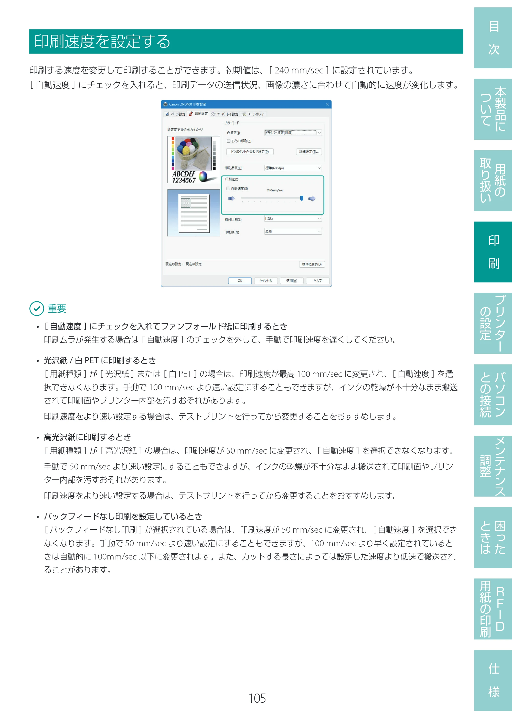Go to the 目次 side tab
512x724 pixels.
pyautogui.click(x=493, y=38)
